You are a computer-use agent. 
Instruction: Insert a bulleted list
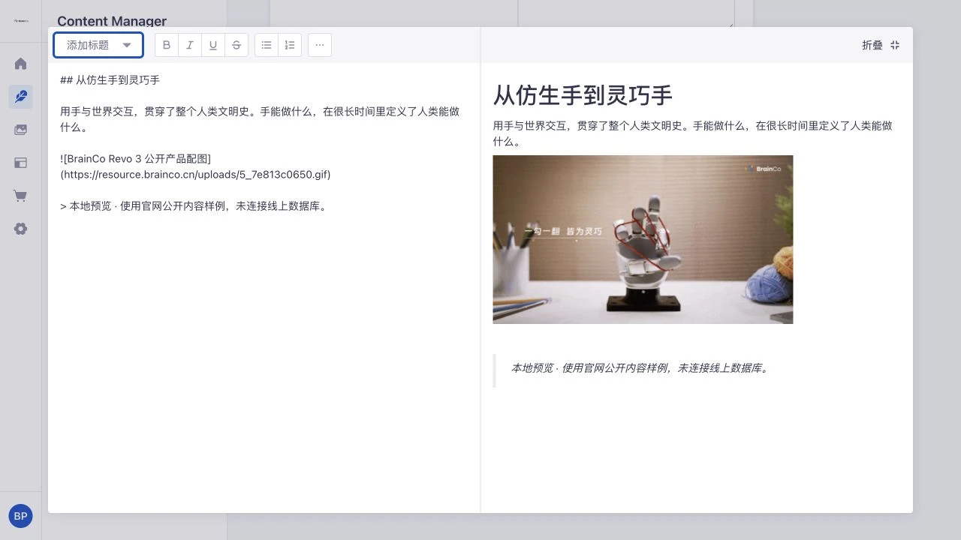(x=267, y=45)
